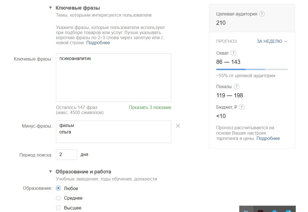Open help icon next to Показы
308x212 pixels.
click(237, 86)
